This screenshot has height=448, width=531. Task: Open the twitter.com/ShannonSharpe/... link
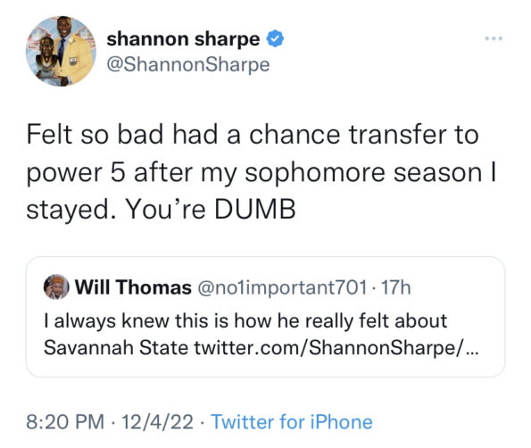pos(336,347)
